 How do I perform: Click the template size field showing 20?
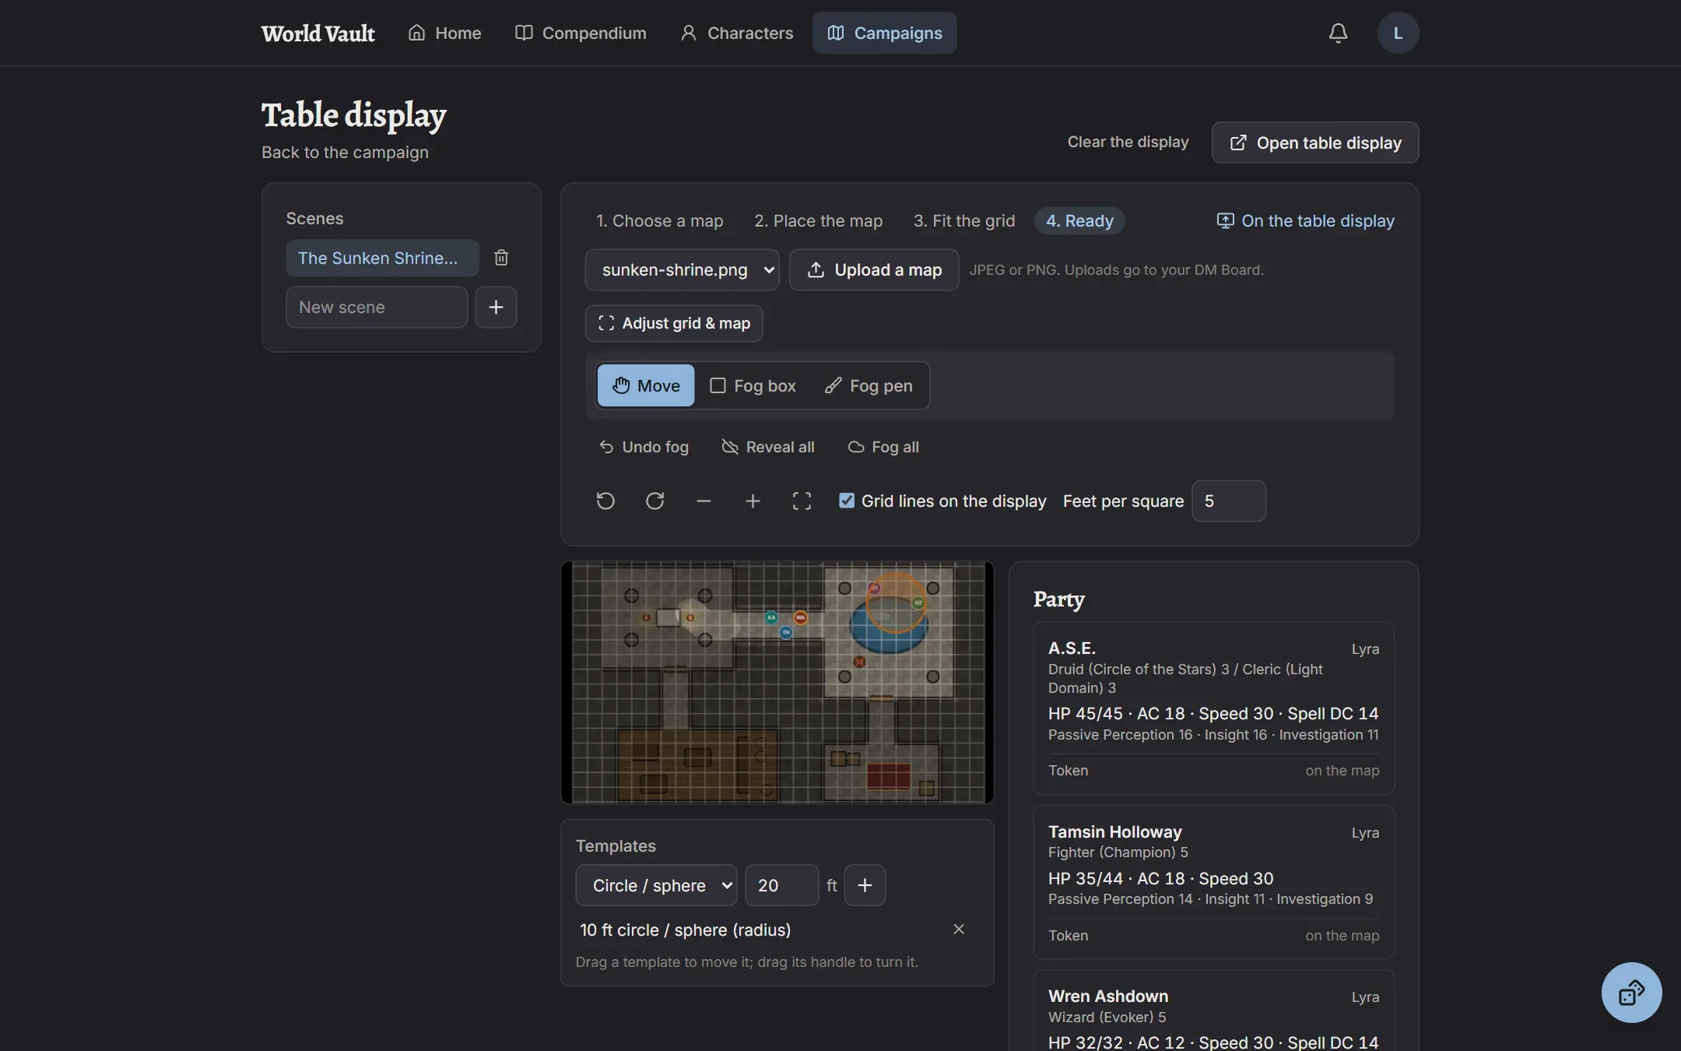point(781,885)
